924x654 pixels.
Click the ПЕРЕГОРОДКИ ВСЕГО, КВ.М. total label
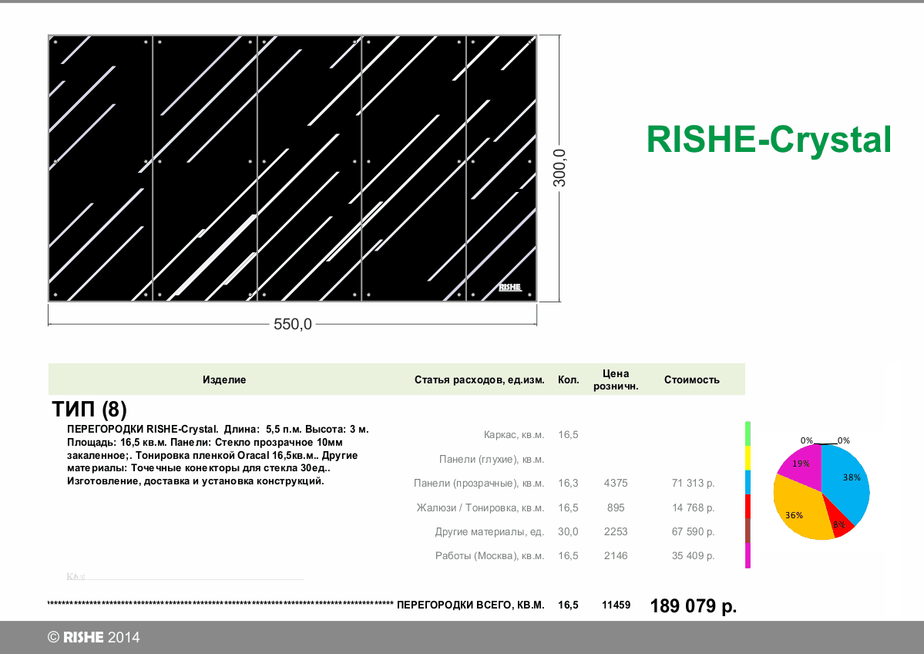tap(471, 605)
